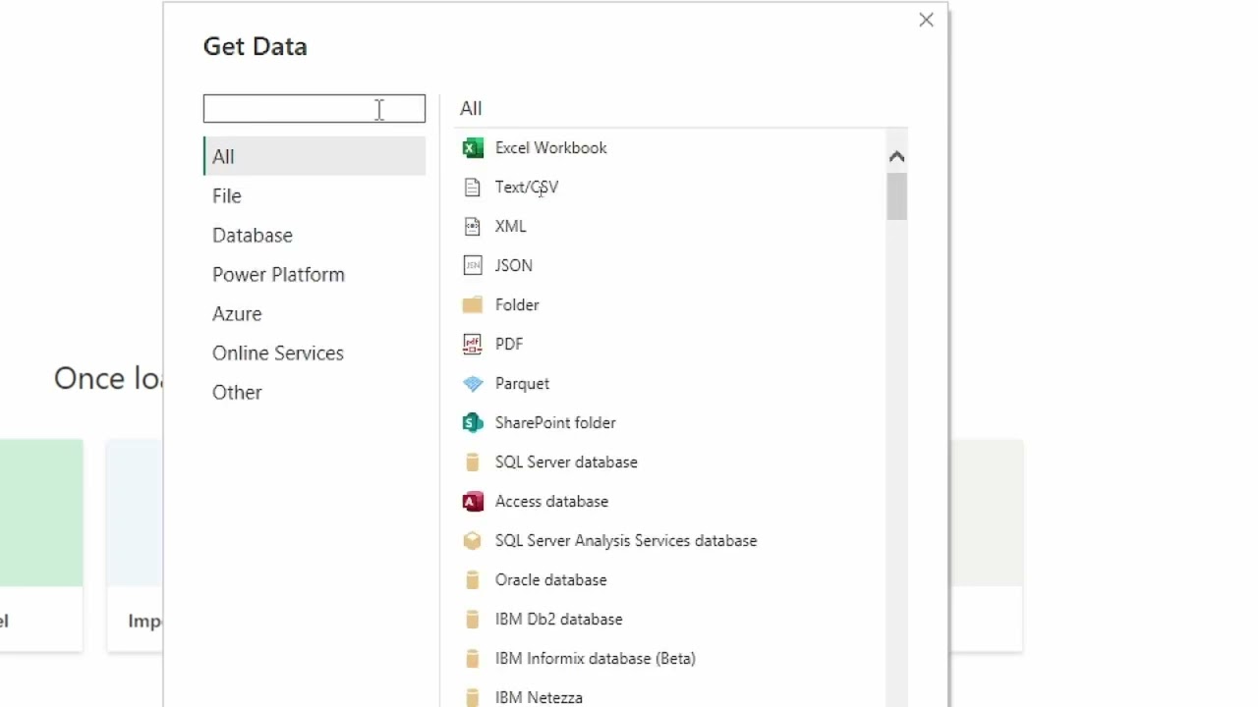Viewport: 1258px width, 707px height.
Task: Click the Analysis Services cube icon
Action: tap(473, 541)
